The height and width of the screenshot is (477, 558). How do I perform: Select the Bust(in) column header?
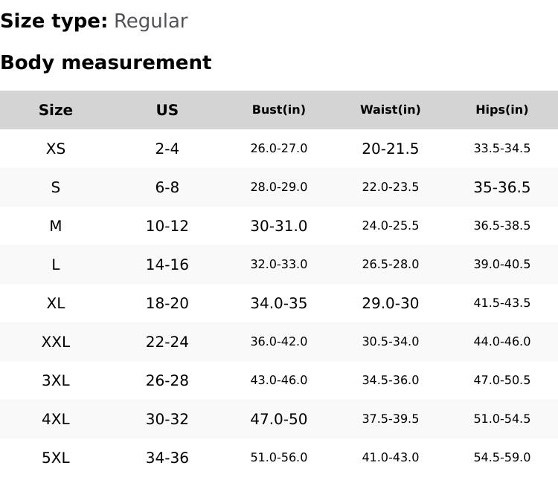(x=279, y=110)
